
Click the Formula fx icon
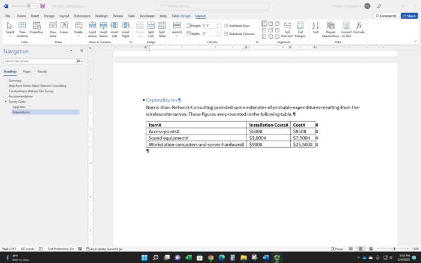[359, 29]
